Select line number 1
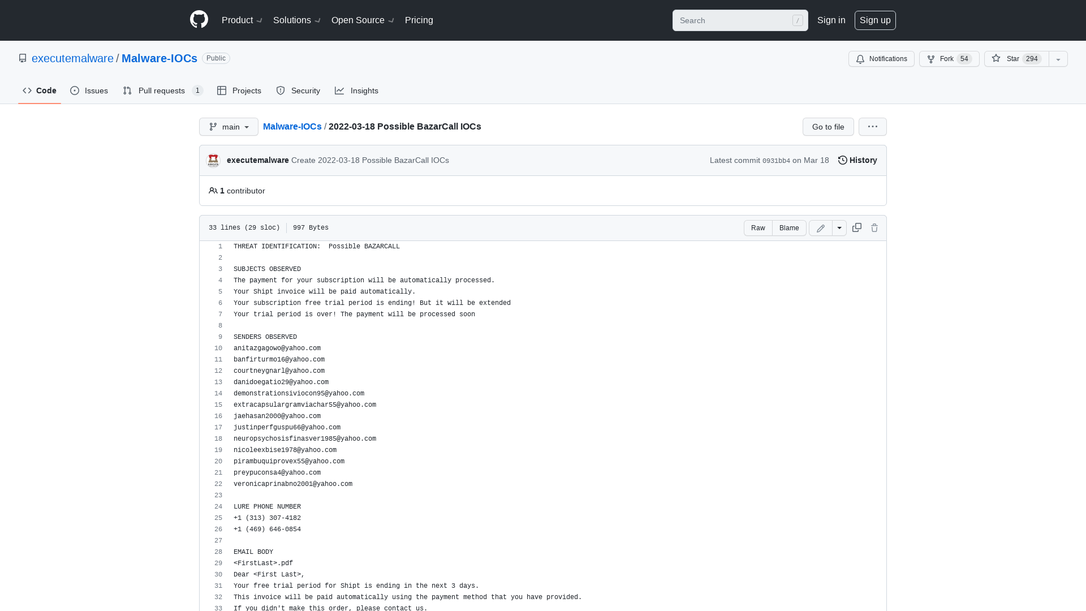 (x=220, y=247)
